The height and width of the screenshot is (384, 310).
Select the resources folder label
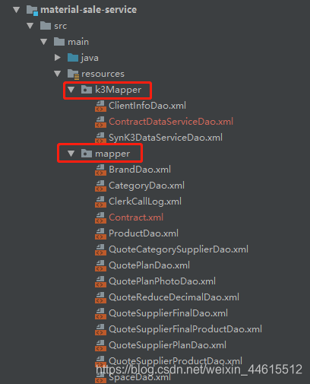[x=103, y=74]
